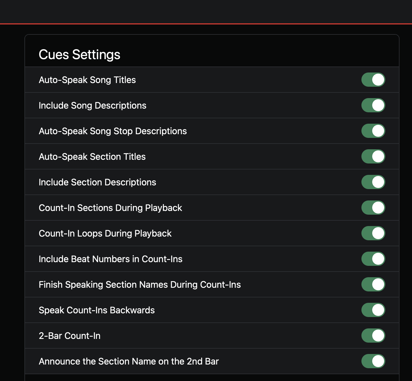Select the 2-Bar Count-In row label
The image size is (412, 381).
(70, 336)
